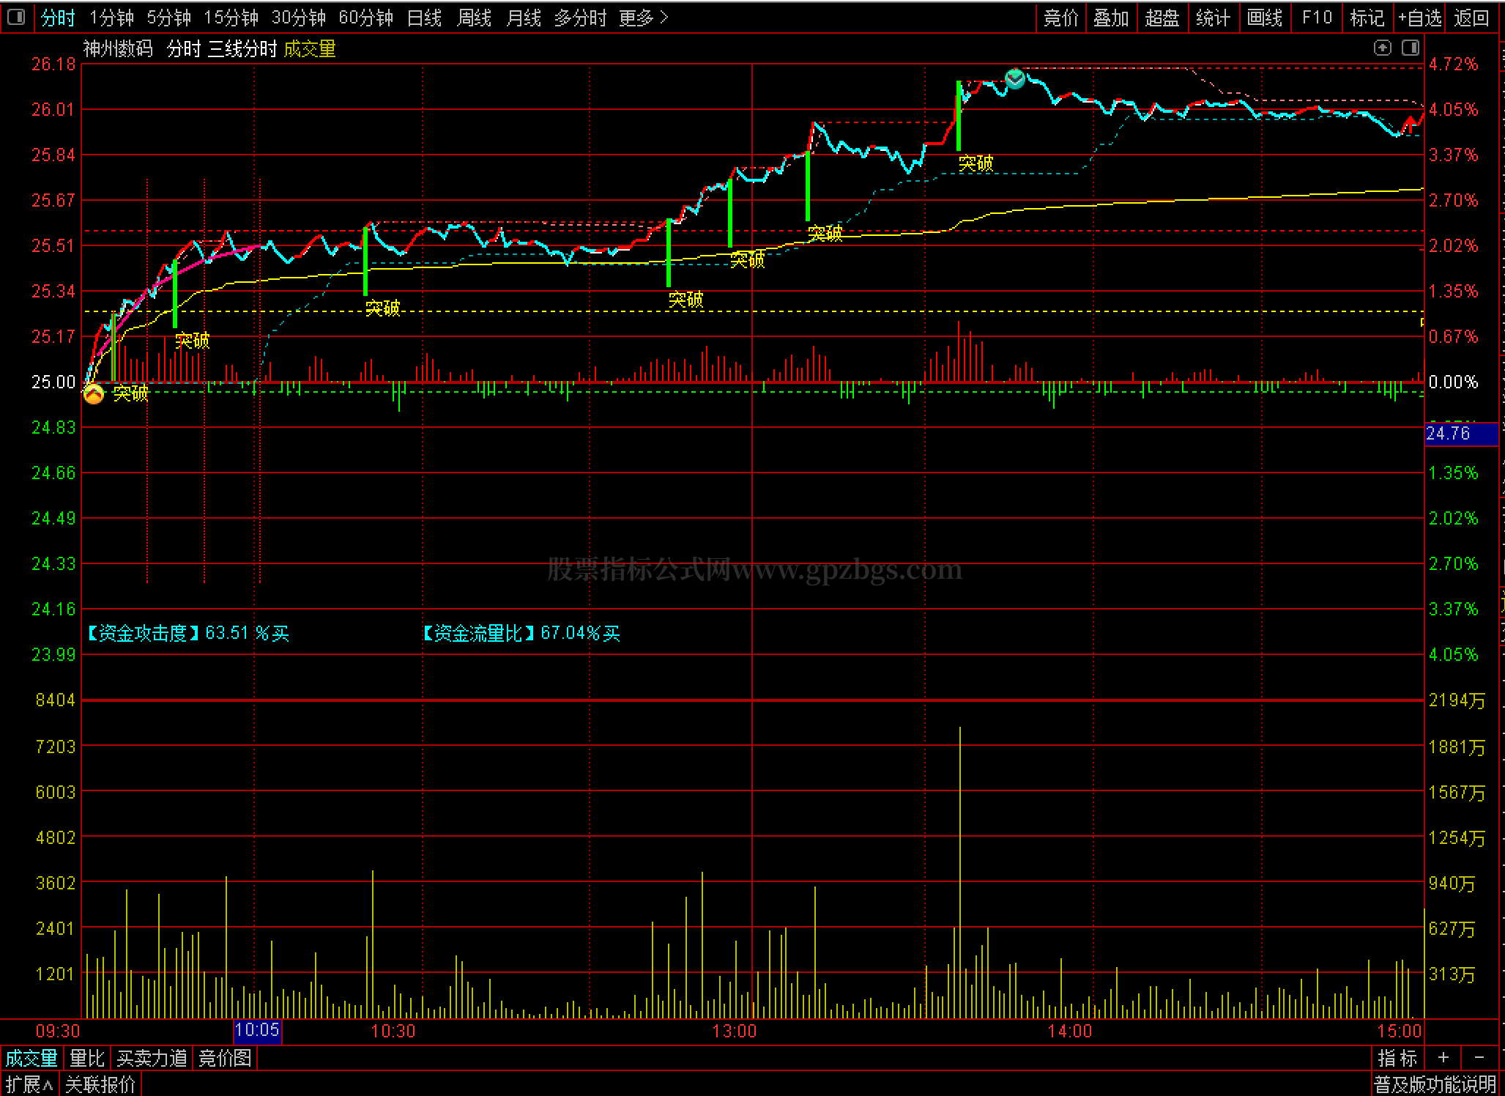Click the 返回 back button
Viewport: 1505px width, 1096px height.
click(1471, 18)
